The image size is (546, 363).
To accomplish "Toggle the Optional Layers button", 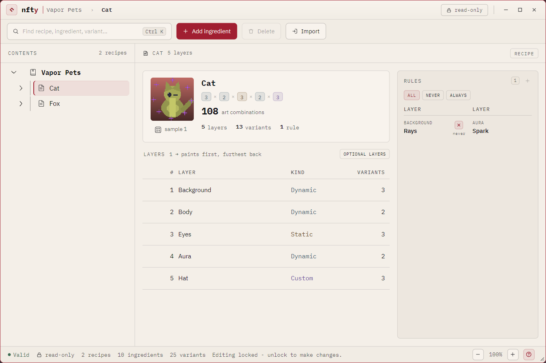I will point(364,154).
